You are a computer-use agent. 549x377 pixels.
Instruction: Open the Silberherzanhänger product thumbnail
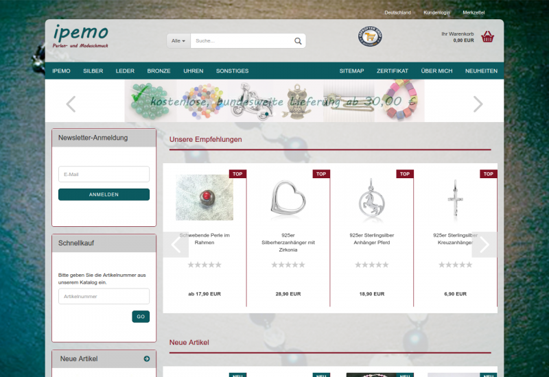click(288, 197)
